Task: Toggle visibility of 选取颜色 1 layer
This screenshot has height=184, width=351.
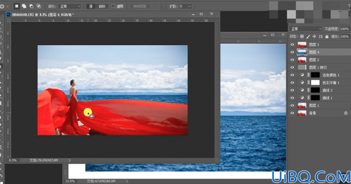Action: 292,75
